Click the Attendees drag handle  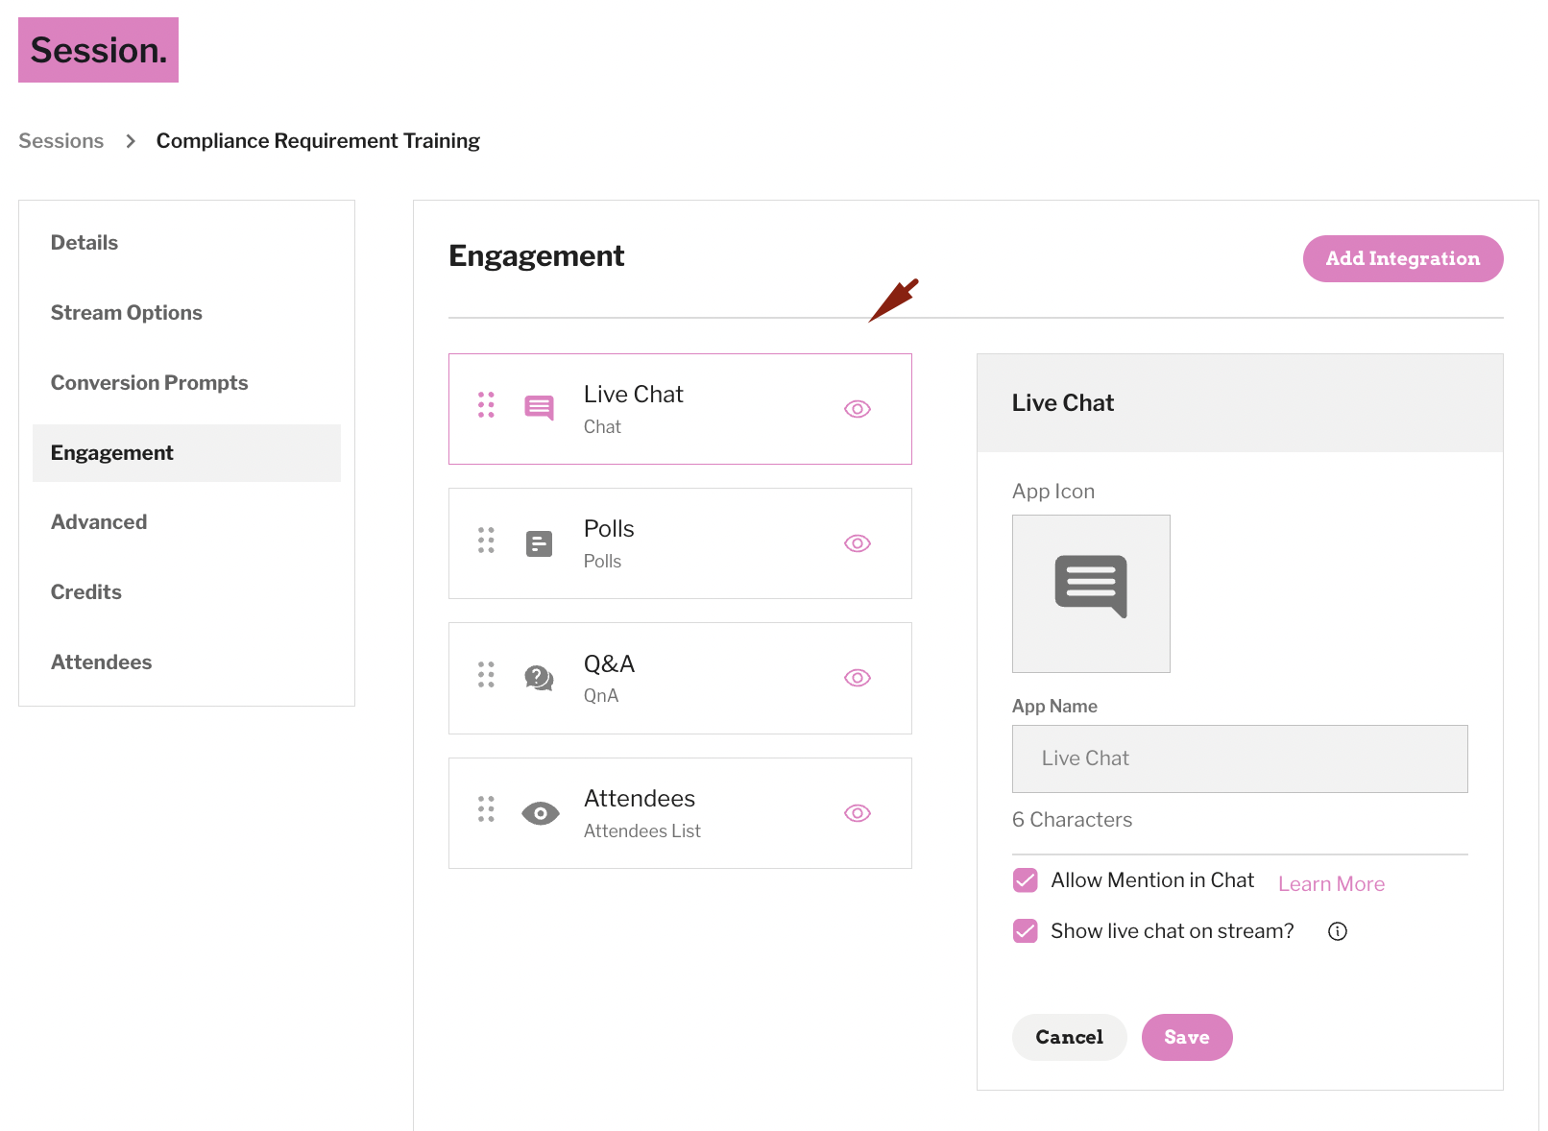click(x=486, y=808)
